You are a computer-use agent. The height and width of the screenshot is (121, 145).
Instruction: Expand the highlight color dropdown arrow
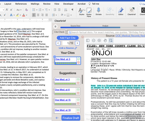point(20,15)
